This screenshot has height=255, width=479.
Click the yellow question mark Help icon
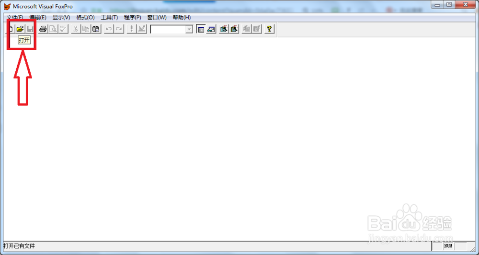[269, 29]
